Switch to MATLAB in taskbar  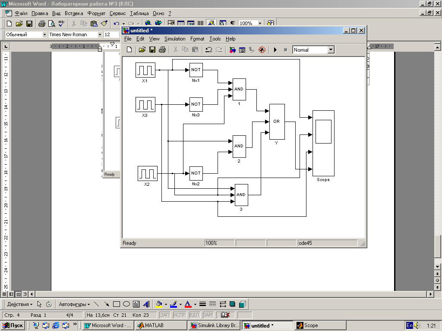161,325
